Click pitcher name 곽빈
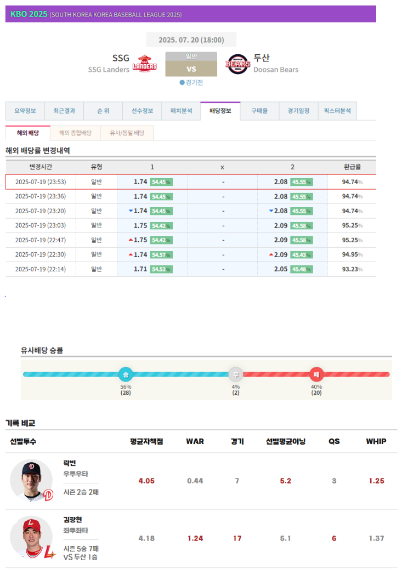This screenshot has width=402, height=569. coord(69,463)
